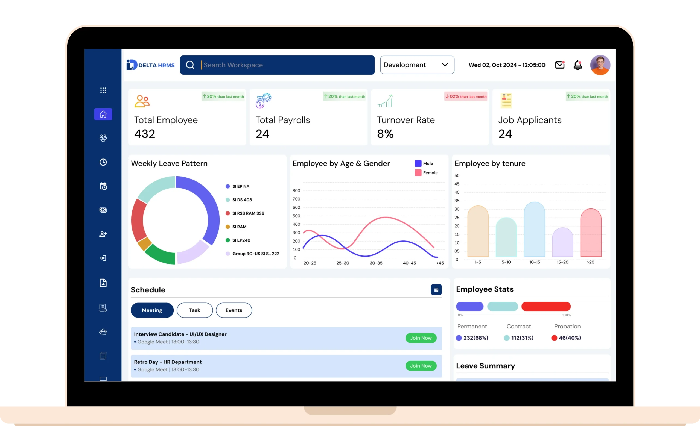Click the Attendance/Clock icon in sidebar

[103, 162]
